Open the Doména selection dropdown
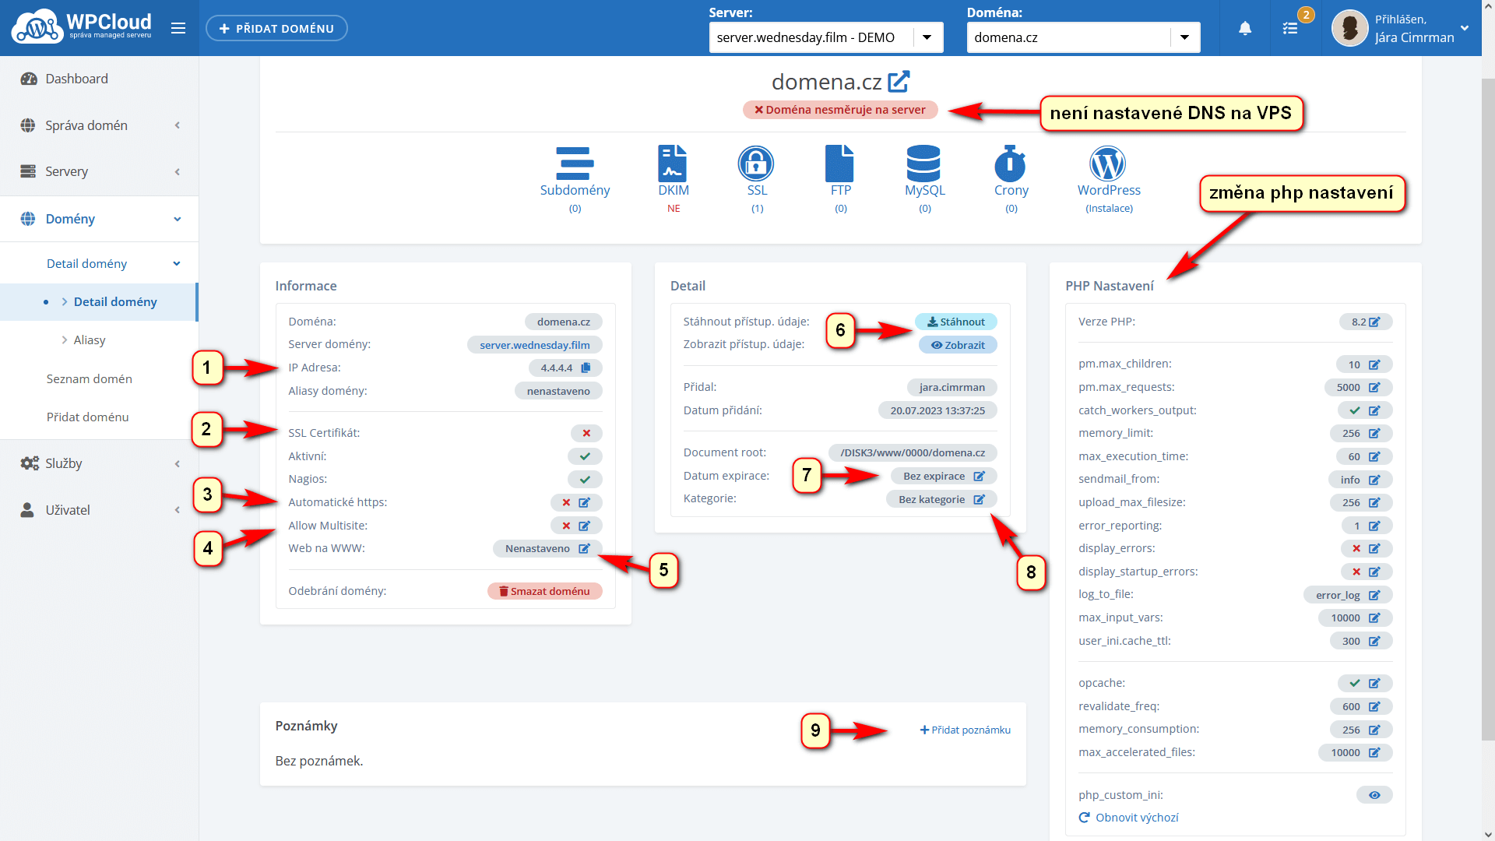 tap(1184, 37)
